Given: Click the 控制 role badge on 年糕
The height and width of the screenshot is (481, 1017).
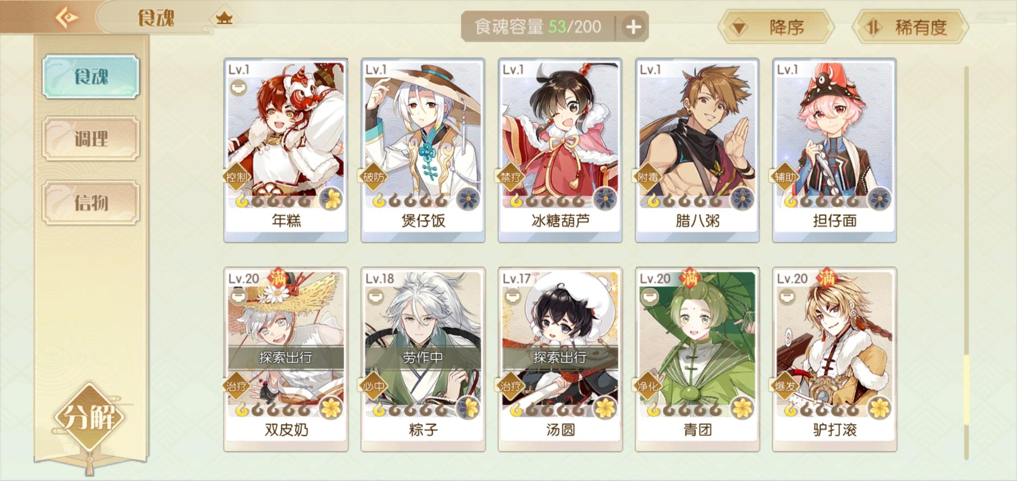Looking at the screenshot, I should 236,177.
